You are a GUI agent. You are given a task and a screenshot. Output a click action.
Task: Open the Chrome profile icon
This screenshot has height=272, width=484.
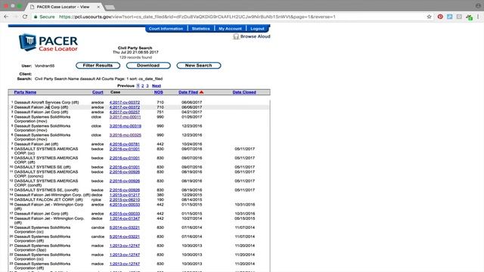(478, 5)
